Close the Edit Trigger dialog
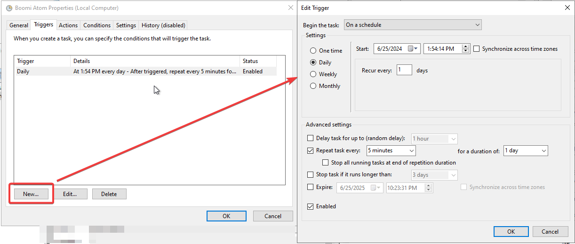 [x=567, y=8]
